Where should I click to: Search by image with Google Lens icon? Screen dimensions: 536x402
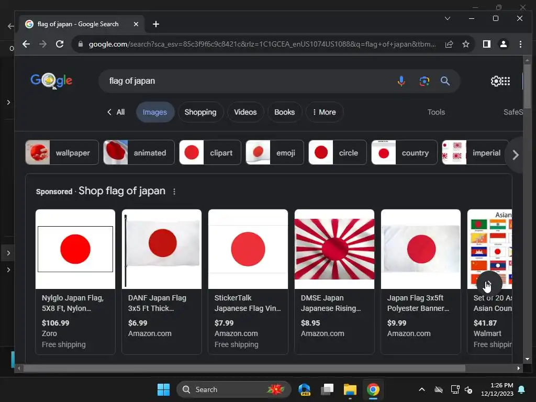(424, 81)
